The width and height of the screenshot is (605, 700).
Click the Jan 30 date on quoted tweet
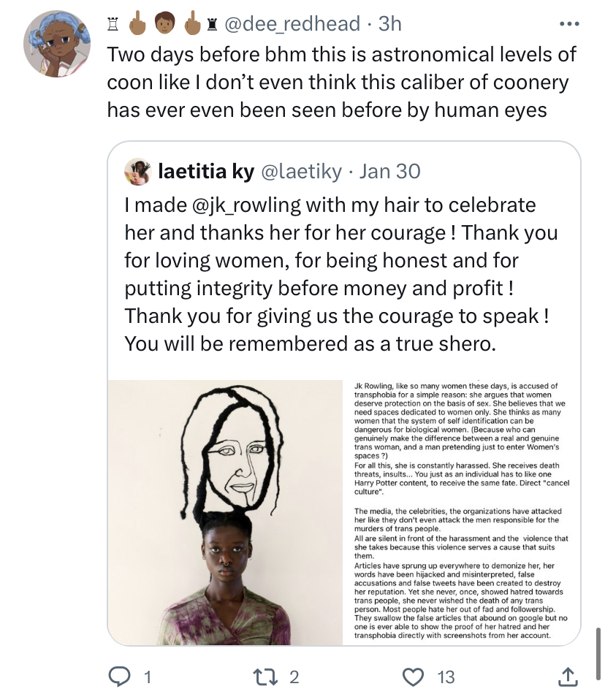click(x=389, y=172)
